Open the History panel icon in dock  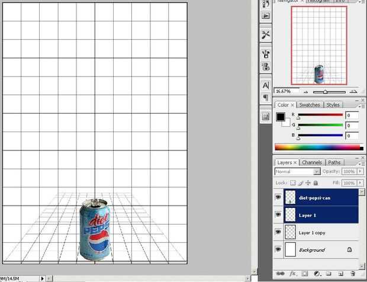266,4
